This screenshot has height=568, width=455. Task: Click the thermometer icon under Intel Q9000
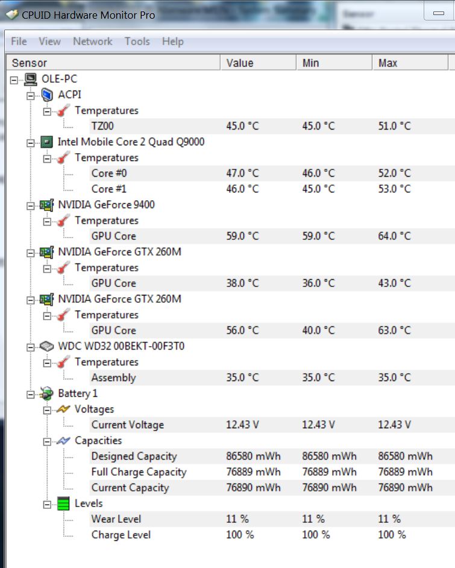click(63, 158)
